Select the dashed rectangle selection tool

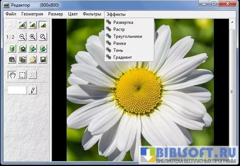[x=22, y=75]
